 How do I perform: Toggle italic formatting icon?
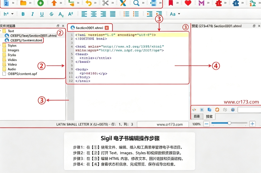coord(33,14)
